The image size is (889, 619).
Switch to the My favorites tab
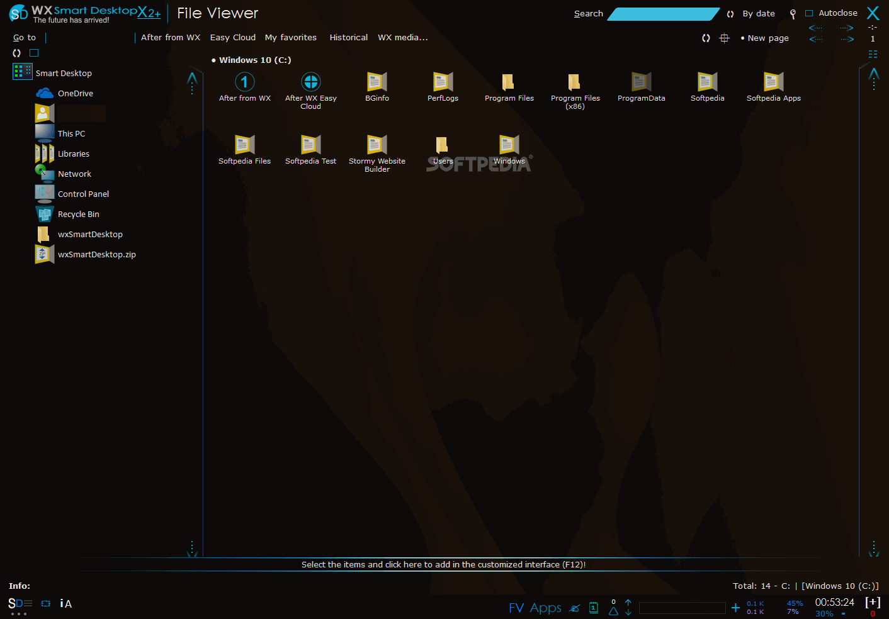(291, 38)
